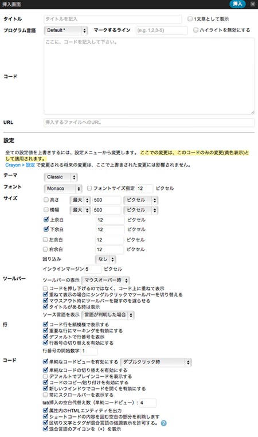Enable the 右余白 checkbox
258x437 pixels.
[45, 249]
